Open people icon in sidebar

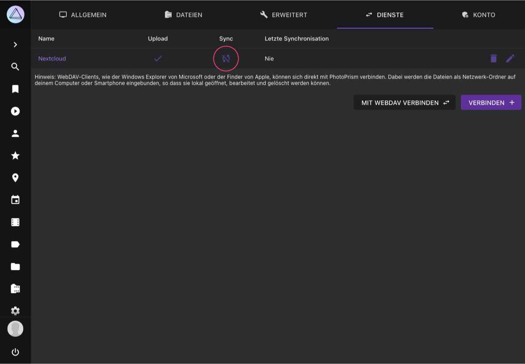pyautogui.click(x=16, y=133)
